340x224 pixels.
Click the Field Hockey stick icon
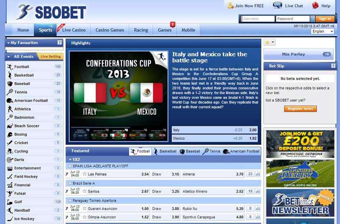pyautogui.click(x=10, y=177)
